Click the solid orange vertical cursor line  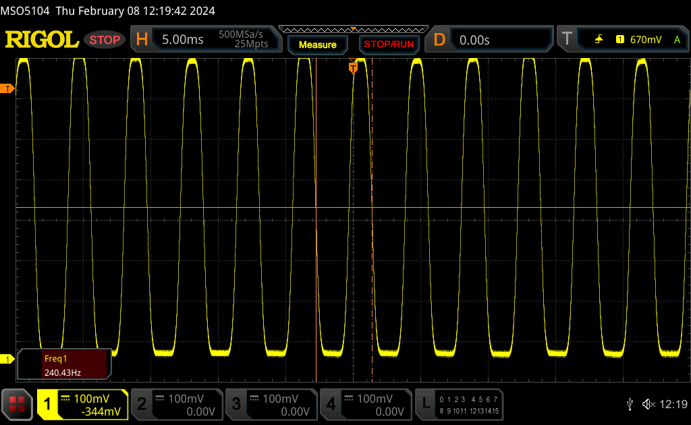(x=316, y=220)
